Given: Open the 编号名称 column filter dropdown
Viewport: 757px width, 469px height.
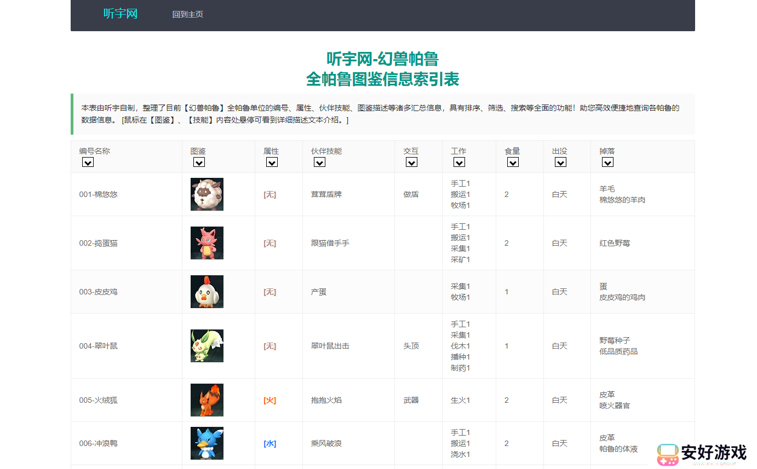Looking at the screenshot, I should point(87,162).
